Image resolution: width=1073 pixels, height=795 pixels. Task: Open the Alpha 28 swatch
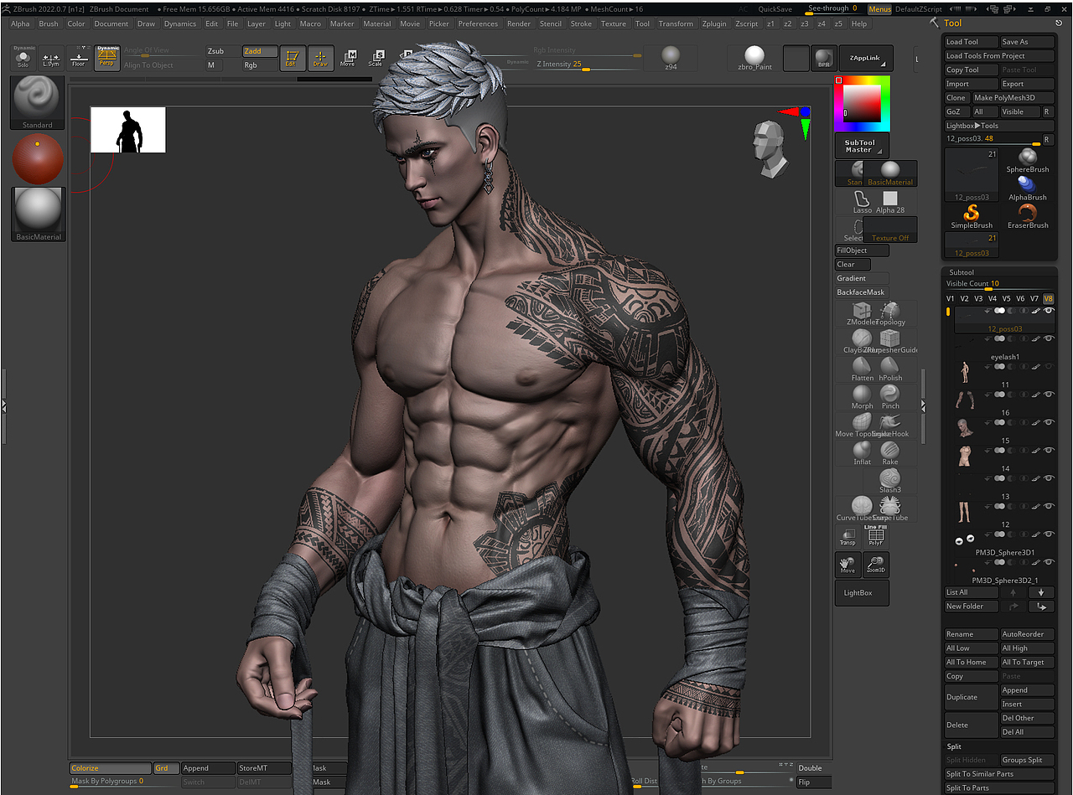[890, 201]
